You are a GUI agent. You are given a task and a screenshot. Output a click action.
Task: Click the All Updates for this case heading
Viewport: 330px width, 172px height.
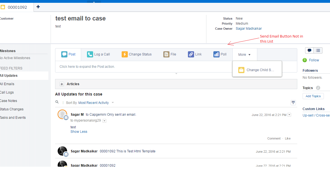click(79, 94)
